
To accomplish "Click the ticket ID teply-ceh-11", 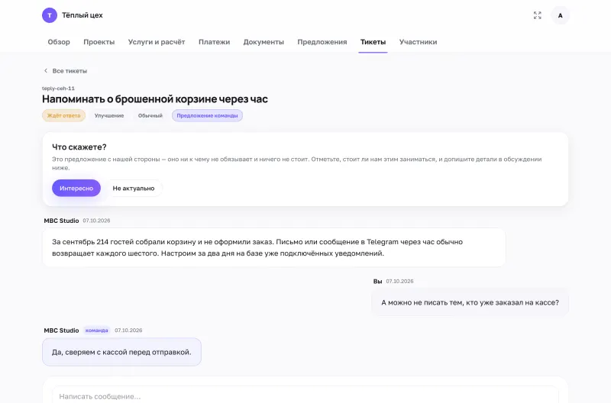I will pos(58,89).
